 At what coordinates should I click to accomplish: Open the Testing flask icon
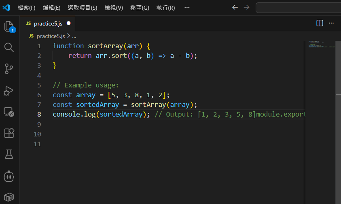click(x=9, y=154)
